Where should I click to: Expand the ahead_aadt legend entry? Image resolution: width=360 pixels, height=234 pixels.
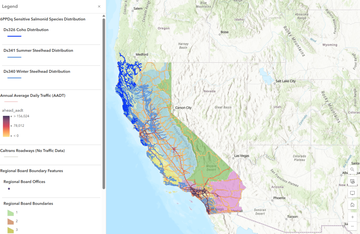13,110
